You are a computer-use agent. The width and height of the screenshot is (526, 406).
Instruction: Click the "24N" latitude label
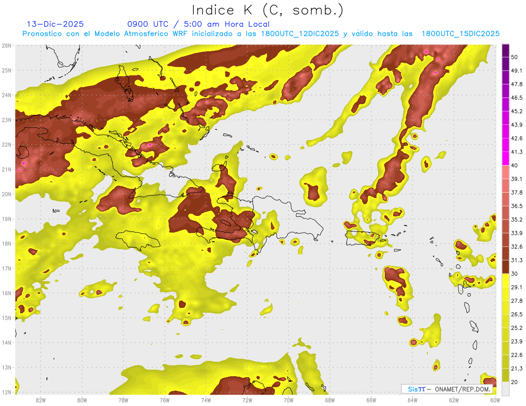[x=6, y=95]
